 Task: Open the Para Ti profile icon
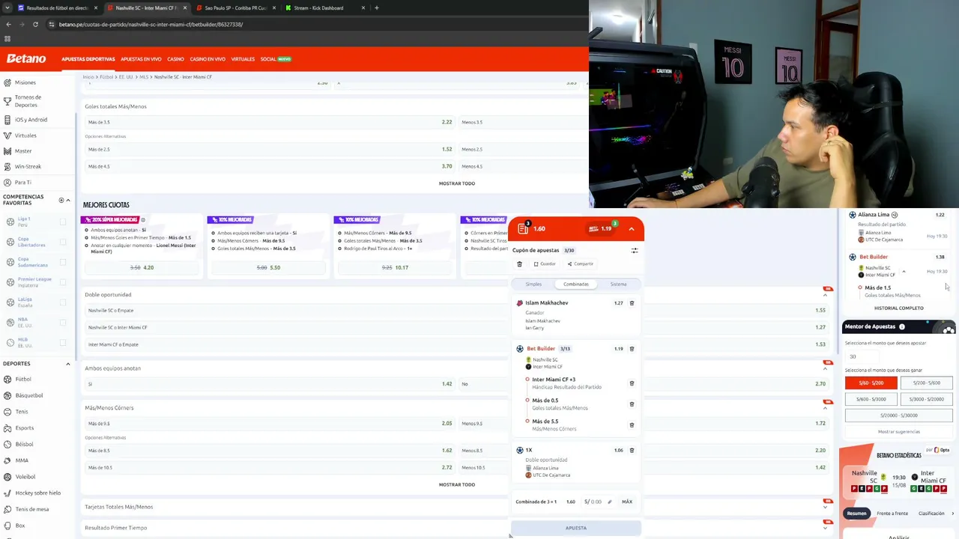click(7, 183)
